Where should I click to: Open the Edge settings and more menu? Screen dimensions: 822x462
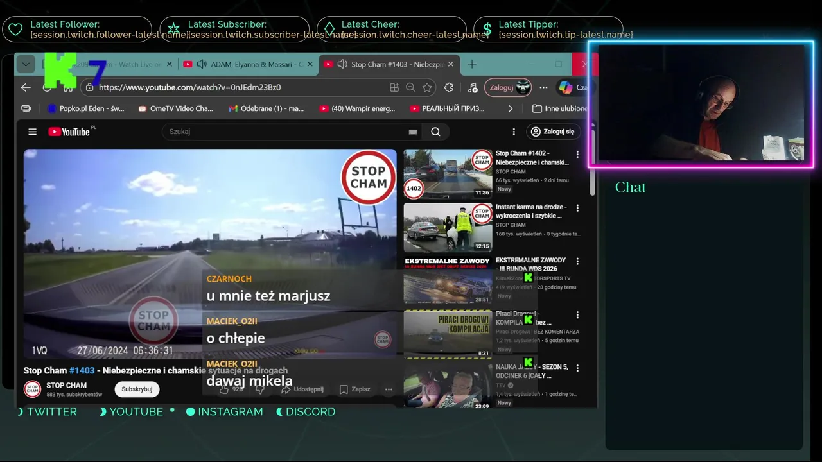(544, 87)
